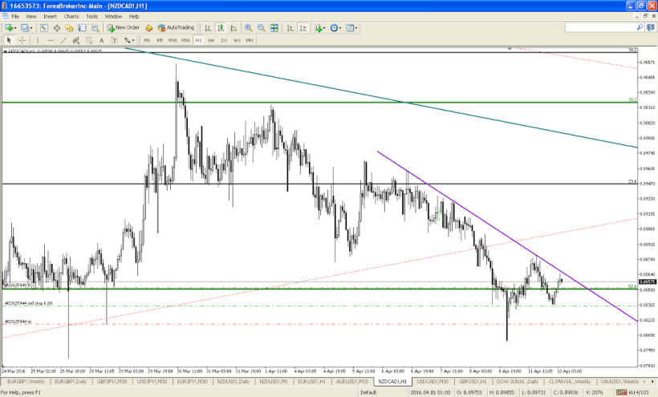This screenshot has height=397, width=658.
Task: Tile chart windows icon
Action: 272,27
